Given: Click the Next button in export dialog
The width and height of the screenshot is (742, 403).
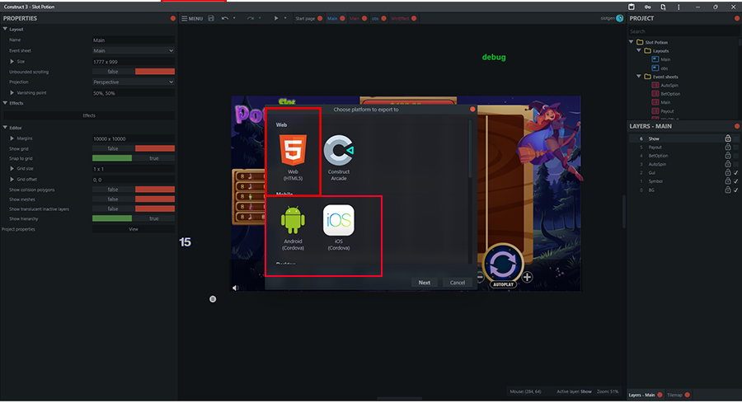Looking at the screenshot, I should [425, 283].
